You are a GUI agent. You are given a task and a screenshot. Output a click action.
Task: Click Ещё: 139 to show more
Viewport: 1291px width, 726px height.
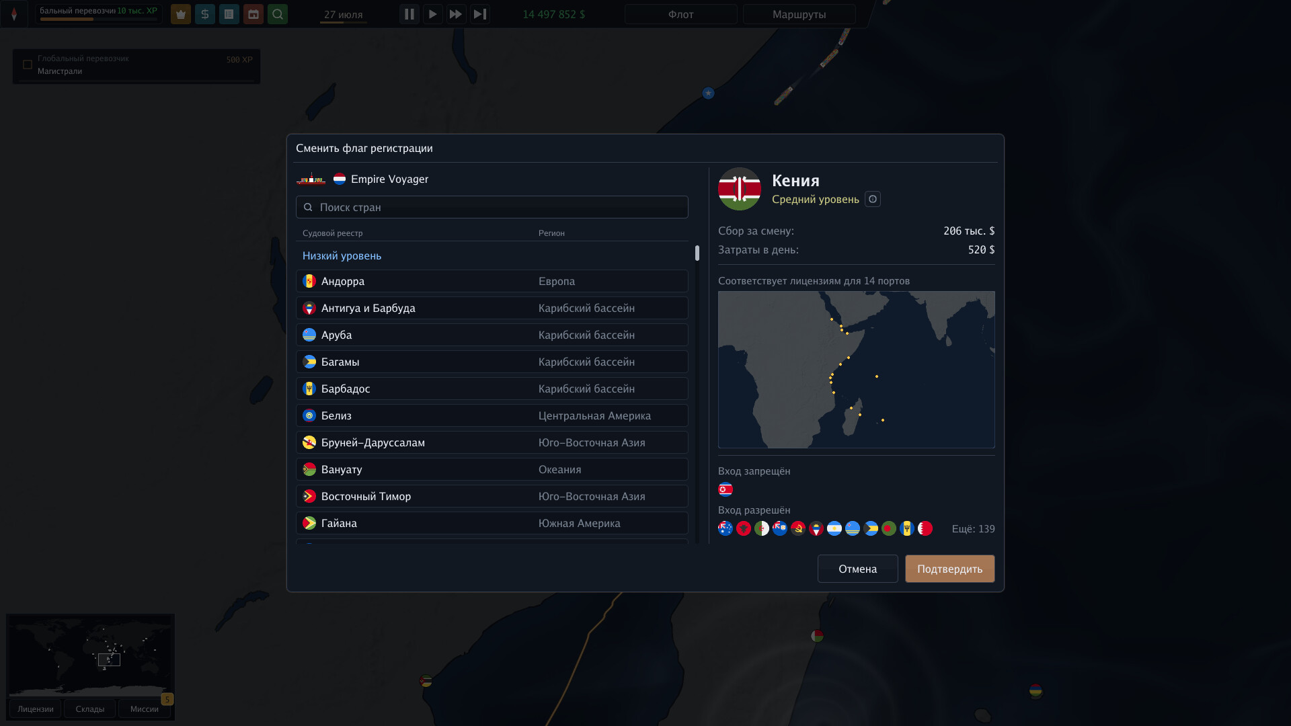[973, 529]
